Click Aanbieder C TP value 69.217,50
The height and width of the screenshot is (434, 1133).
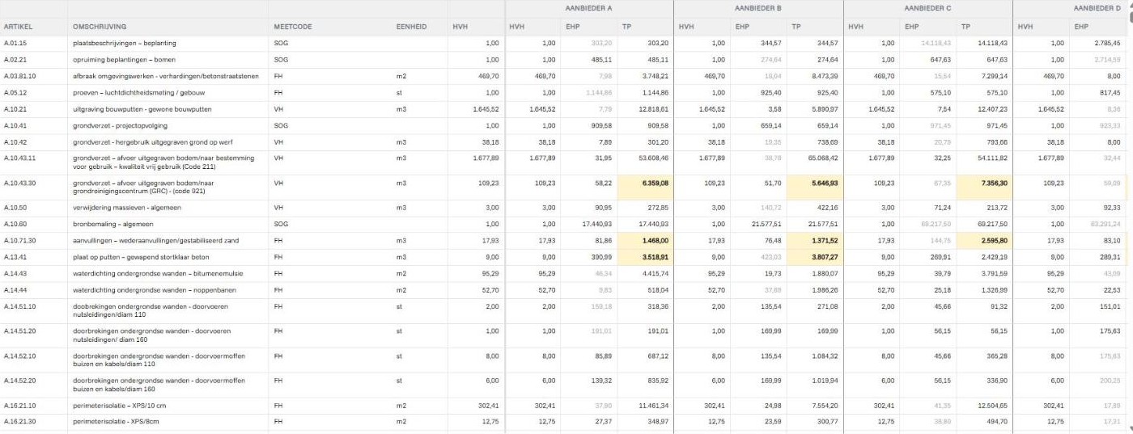(993, 224)
